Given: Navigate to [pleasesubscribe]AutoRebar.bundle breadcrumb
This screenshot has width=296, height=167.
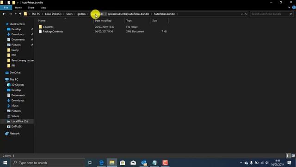Looking at the screenshot, I should (x=129, y=14).
